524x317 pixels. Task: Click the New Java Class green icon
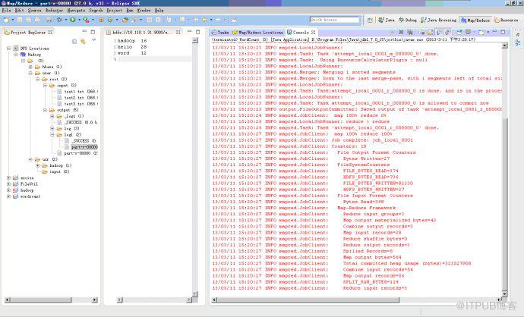coord(110,20)
